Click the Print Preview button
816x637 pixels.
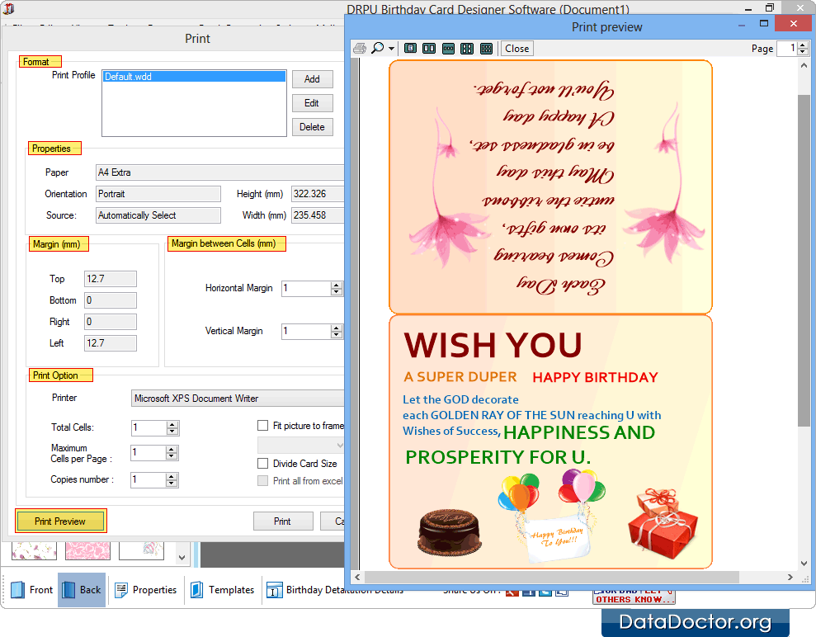[60, 521]
